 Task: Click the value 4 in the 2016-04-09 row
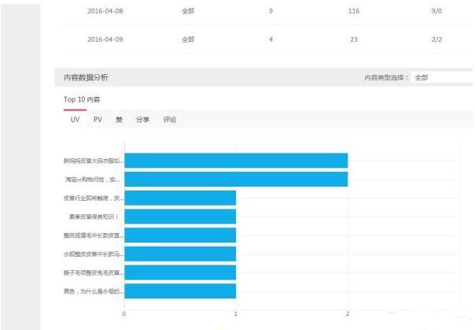271,39
